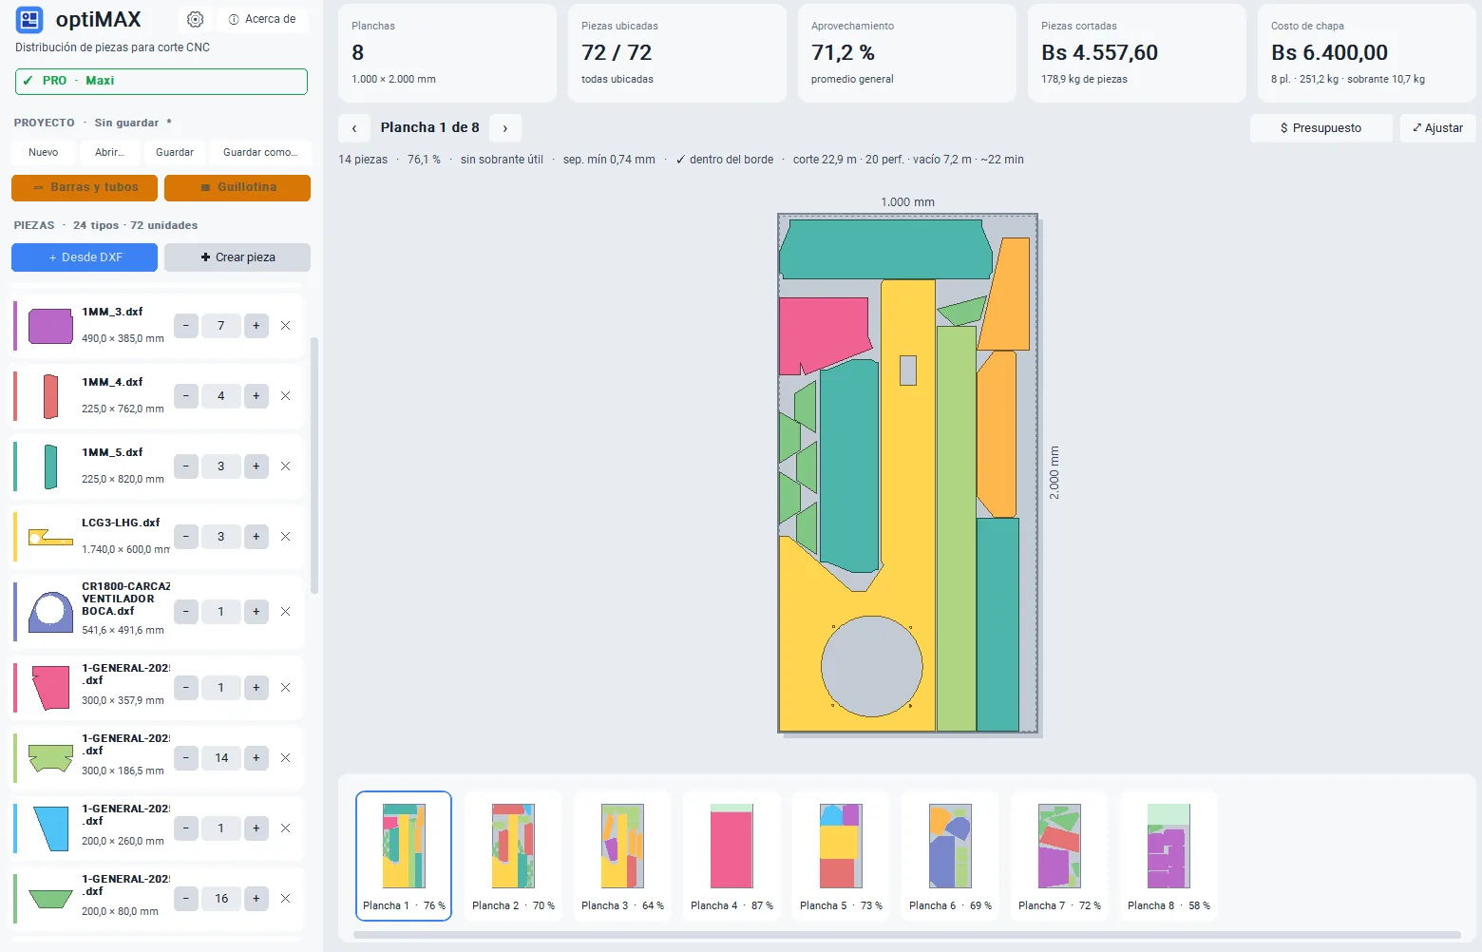Select the Plancha 2 thumbnail
The image size is (1482, 952).
(x=513, y=856)
